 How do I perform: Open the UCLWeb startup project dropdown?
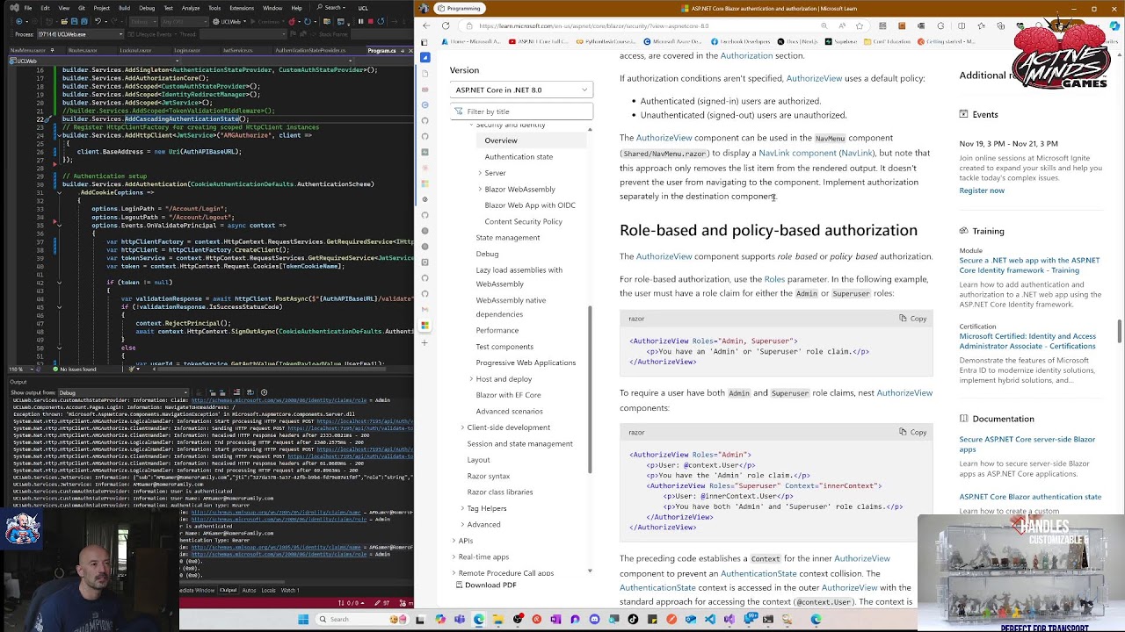point(229,22)
